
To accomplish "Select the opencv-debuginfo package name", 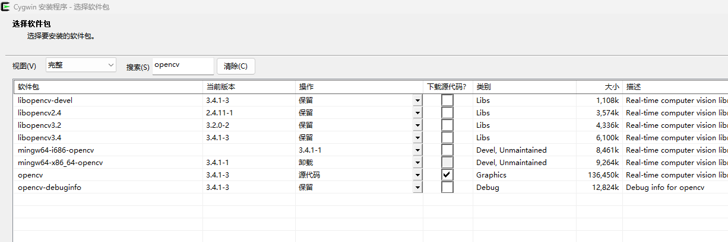I will 49,188.
